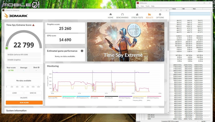215x122 pixels.
Task: Toggle the CPU Temperature legend series
Action: pyautogui.click(x=68, y=98)
